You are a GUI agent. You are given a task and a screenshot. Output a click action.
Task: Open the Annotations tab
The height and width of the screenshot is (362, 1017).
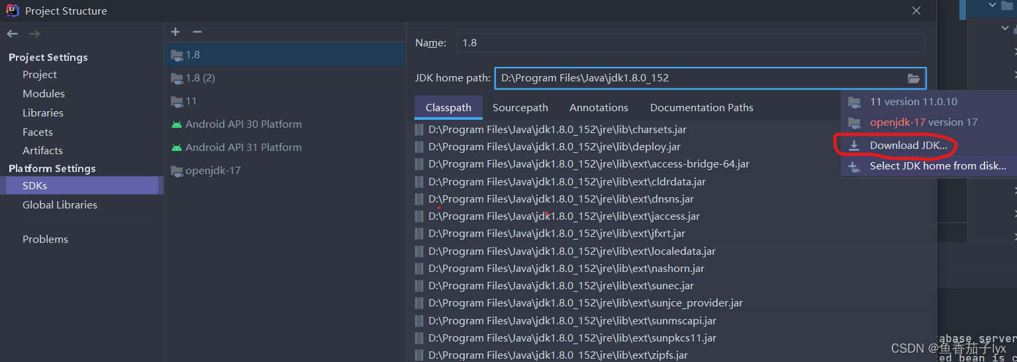(x=599, y=107)
